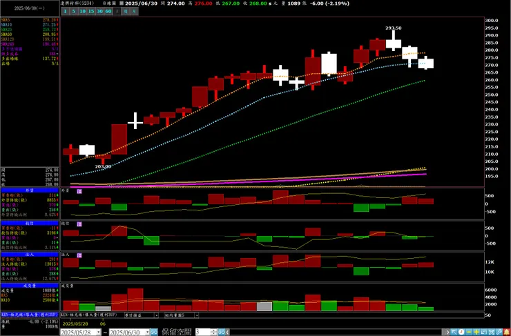Viewport: 511px width, 336px height.
Task: Click the MA10 row in volume panel
Action: 30,299
